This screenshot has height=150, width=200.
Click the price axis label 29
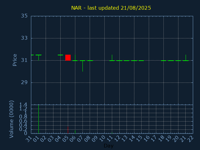point(24,82)
